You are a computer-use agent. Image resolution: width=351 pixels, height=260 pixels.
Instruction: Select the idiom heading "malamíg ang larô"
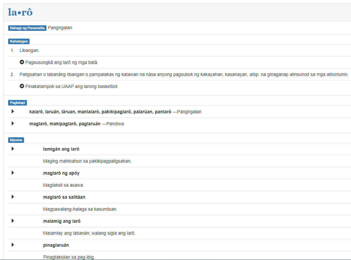(62, 221)
